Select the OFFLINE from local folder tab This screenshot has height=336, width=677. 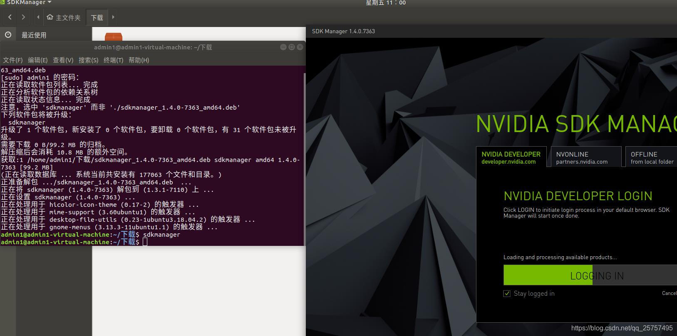click(652, 157)
